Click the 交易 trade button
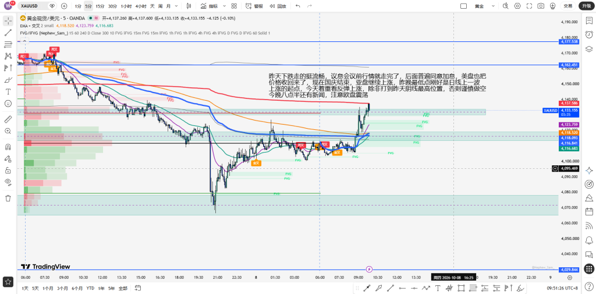The width and height of the screenshot is (596, 294). coord(568,6)
